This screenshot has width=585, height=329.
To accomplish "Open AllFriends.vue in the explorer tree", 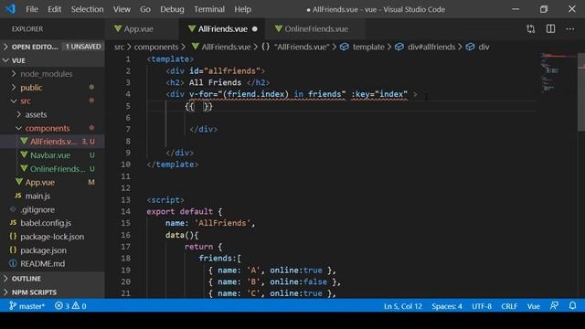I will coord(52,142).
